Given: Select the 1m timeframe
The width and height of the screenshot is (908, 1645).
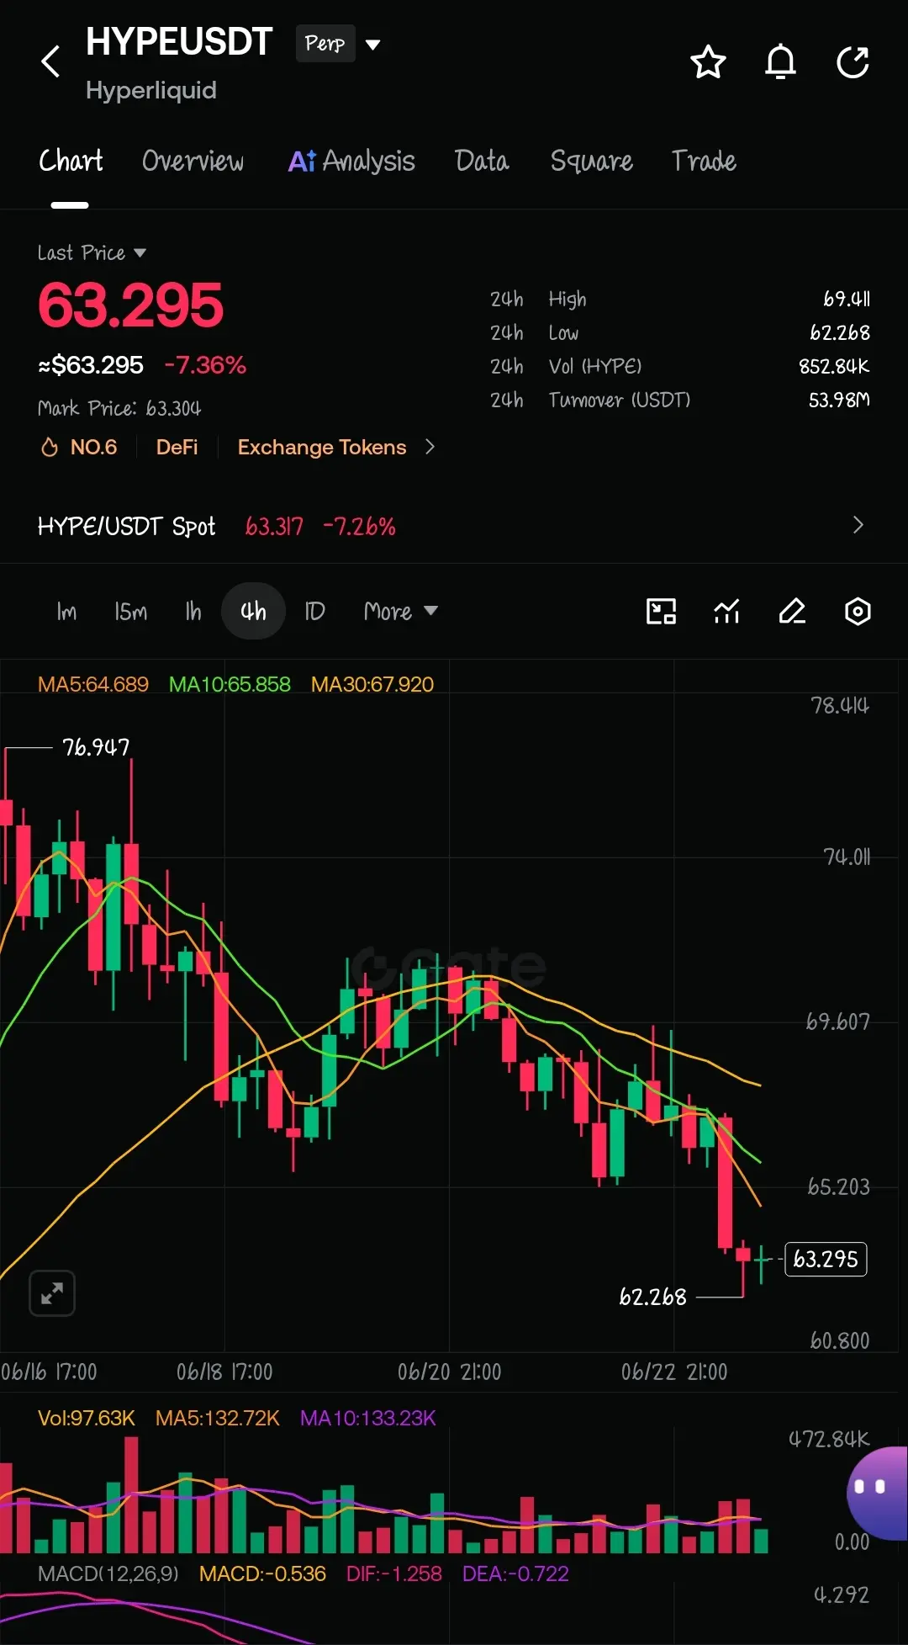Looking at the screenshot, I should (66, 612).
